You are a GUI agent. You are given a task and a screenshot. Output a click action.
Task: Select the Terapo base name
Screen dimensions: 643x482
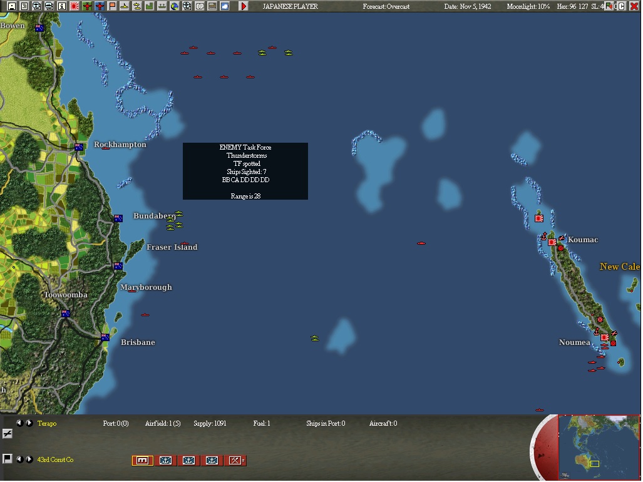click(x=47, y=423)
